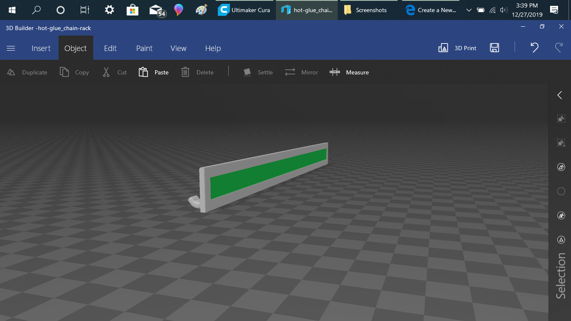Click the Duplicate tool
The height and width of the screenshot is (321, 571).
[x=27, y=72]
